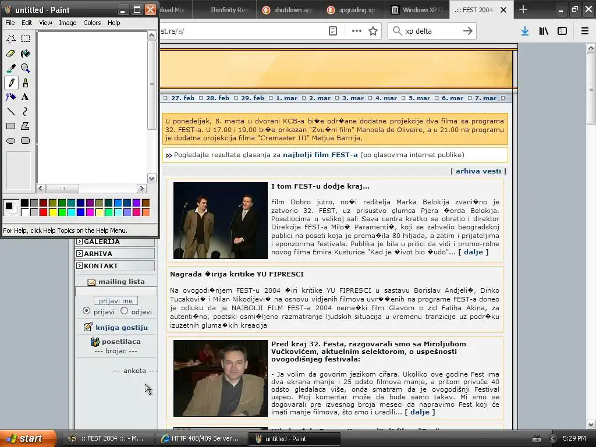
Task: Open the 27. feb date link
Action: point(182,98)
